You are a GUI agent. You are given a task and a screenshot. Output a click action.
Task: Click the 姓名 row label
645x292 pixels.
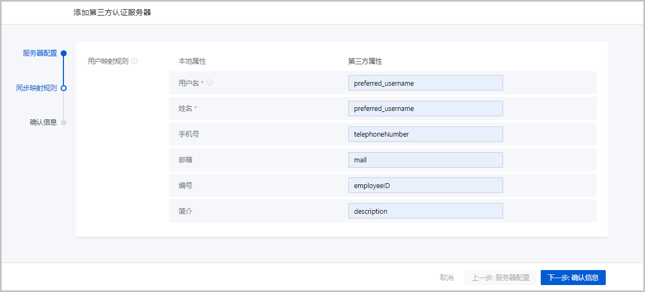click(185, 108)
